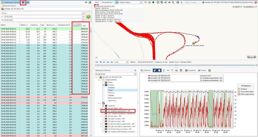Click the green checkmark apply button
The width and height of the screenshot is (258, 137).
[x=88, y=16]
